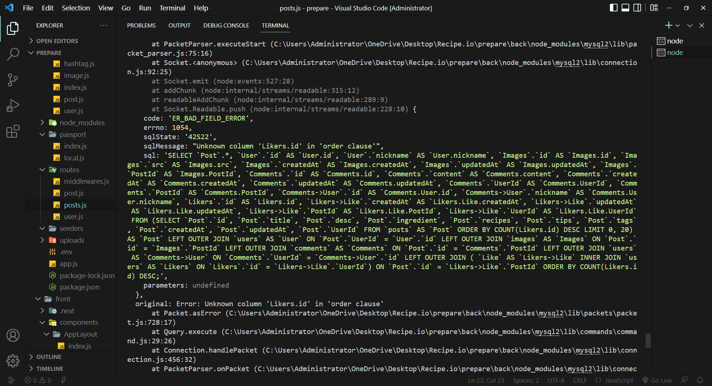Create a new terminal with plus icon

coord(669,25)
